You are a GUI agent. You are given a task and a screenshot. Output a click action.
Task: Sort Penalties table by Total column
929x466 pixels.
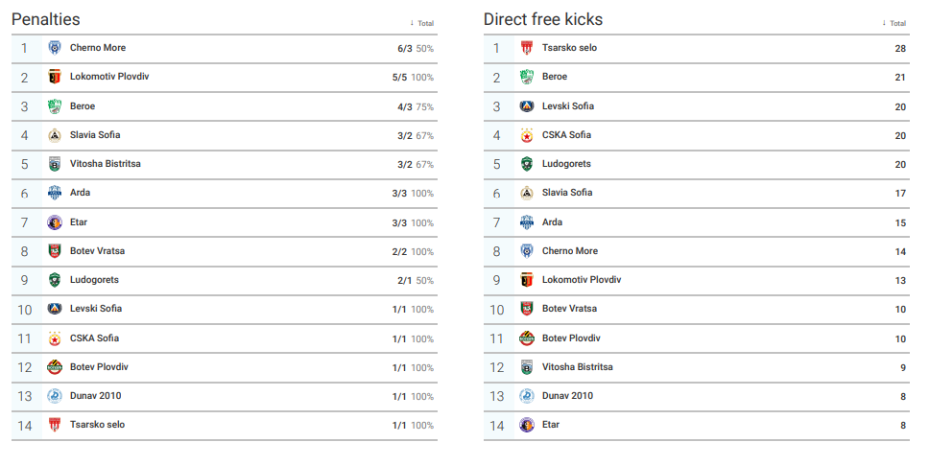[422, 23]
